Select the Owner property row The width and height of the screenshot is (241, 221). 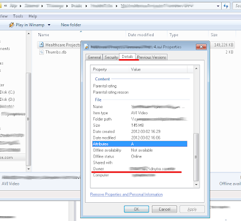point(140,169)
